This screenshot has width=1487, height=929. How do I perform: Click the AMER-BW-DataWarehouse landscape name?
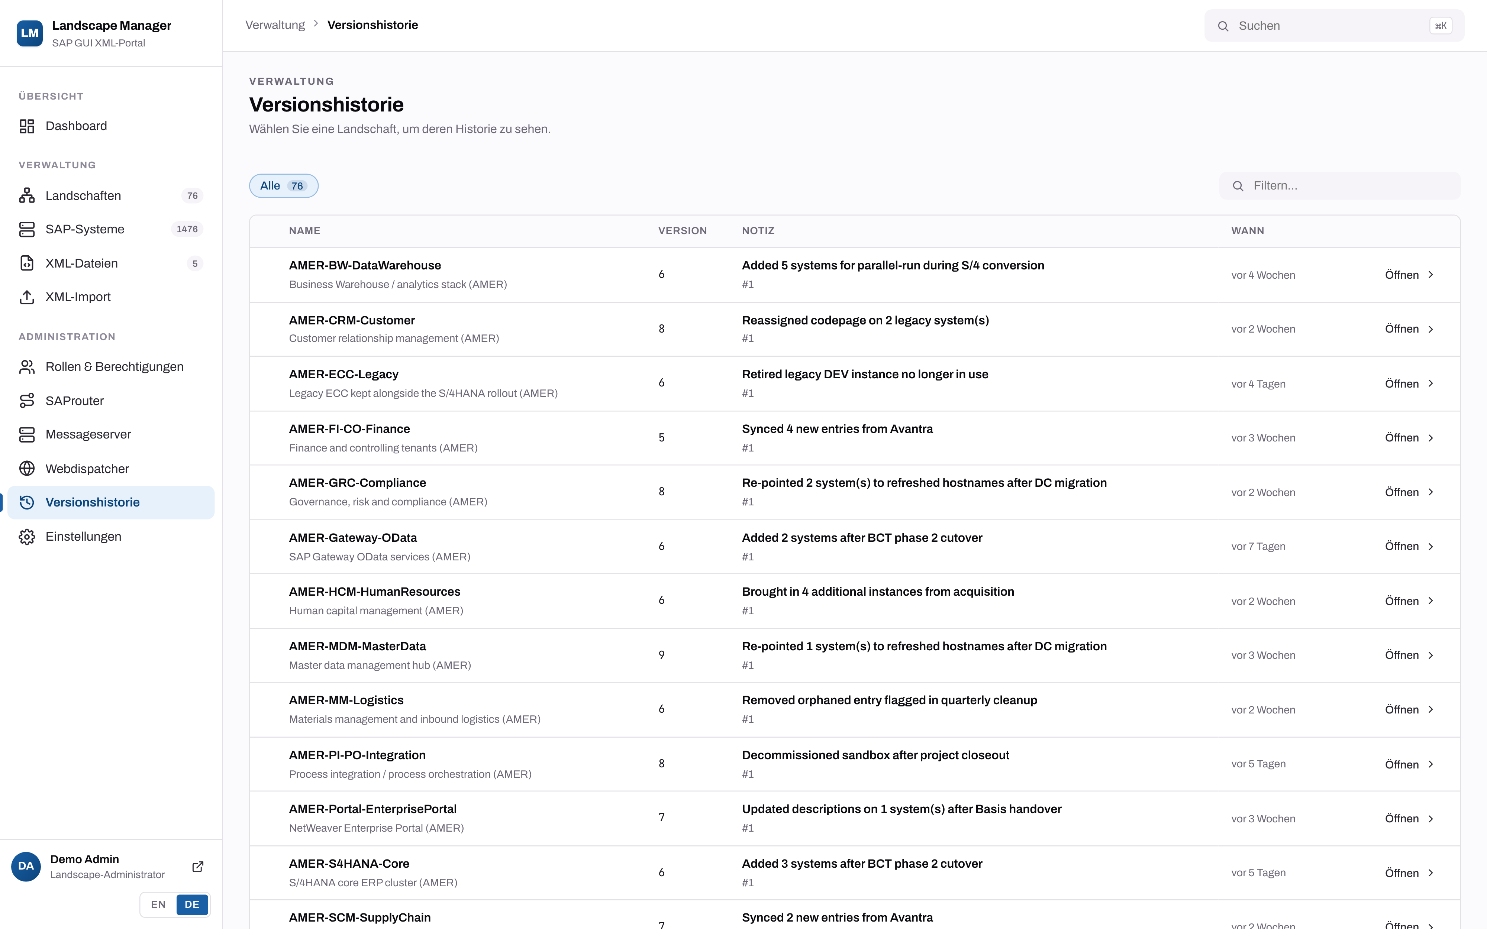[365, 265]
